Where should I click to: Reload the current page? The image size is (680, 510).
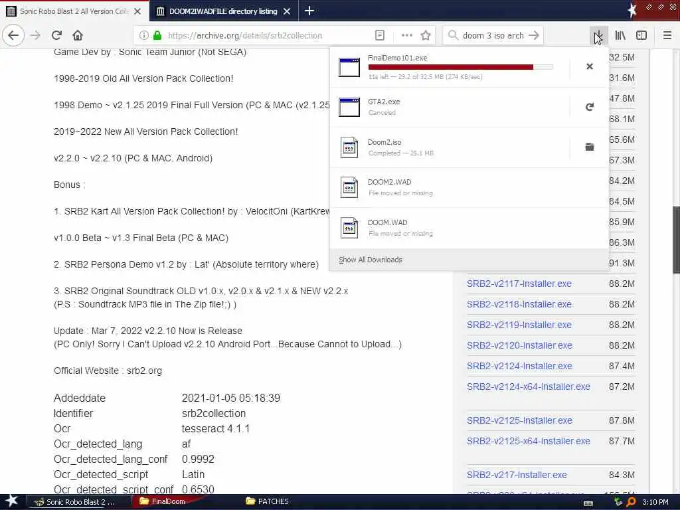(x=56, y=35)
